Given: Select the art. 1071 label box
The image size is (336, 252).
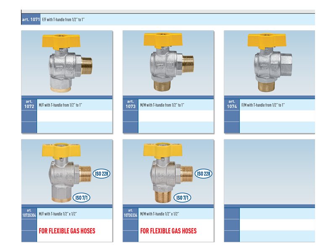Looking at the screenshot, I should (31, 20).
